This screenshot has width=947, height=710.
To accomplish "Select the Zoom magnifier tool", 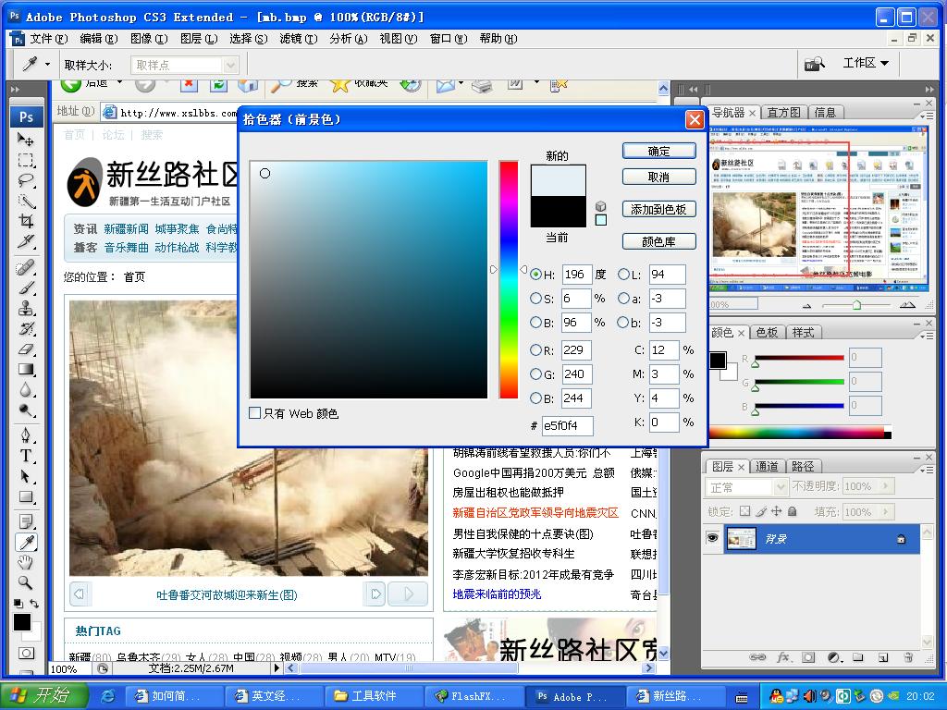I will pos(26,582).
